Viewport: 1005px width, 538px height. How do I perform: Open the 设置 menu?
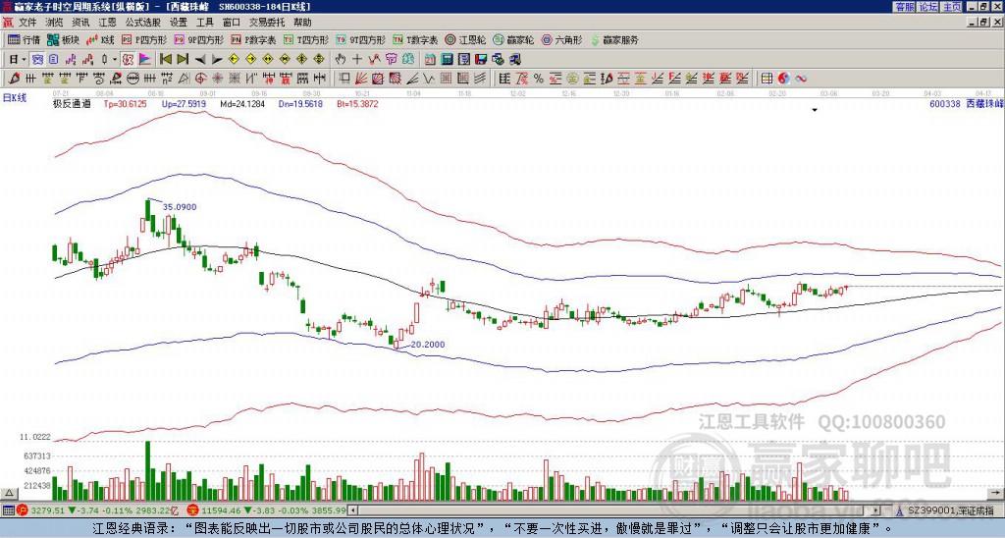click(x=179, y=23)
